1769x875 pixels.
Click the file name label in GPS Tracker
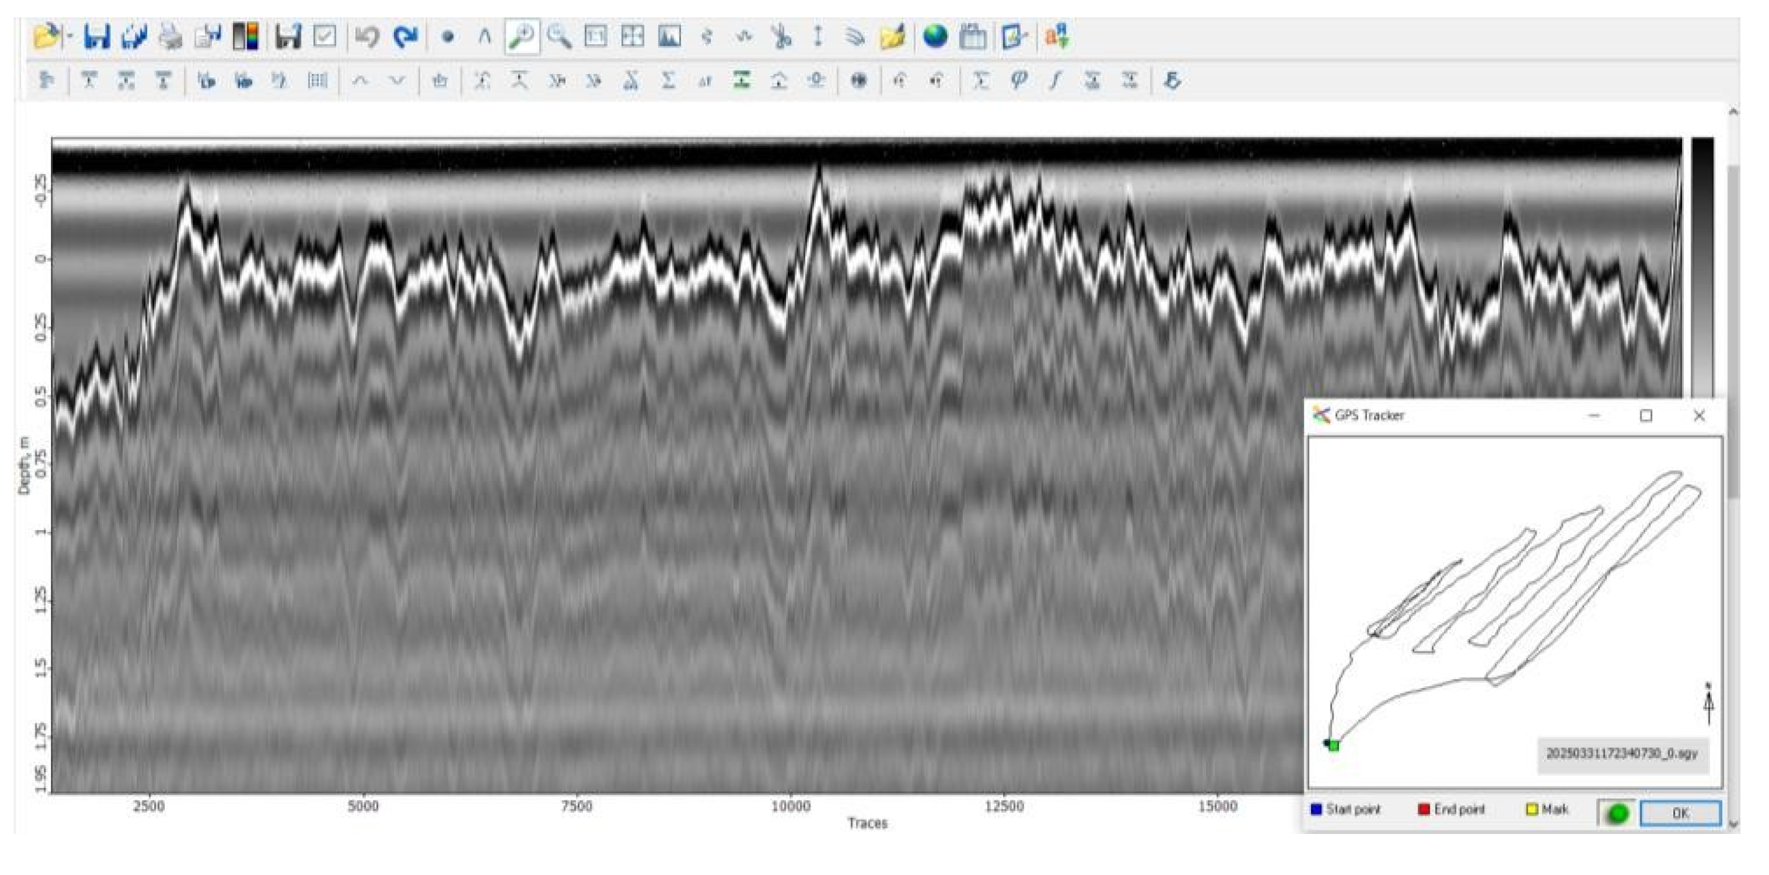coord(1621,754)
